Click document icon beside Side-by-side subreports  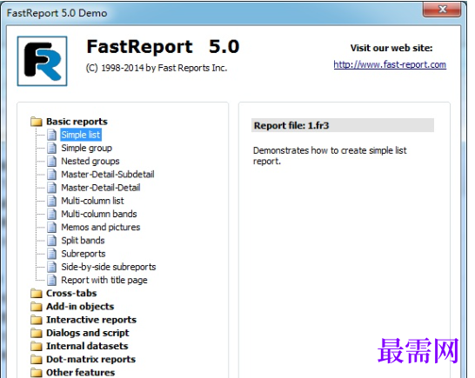(52, 267)
